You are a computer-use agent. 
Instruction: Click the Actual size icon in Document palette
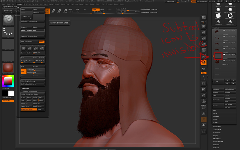pyautogui.click(x=36, y=48)
